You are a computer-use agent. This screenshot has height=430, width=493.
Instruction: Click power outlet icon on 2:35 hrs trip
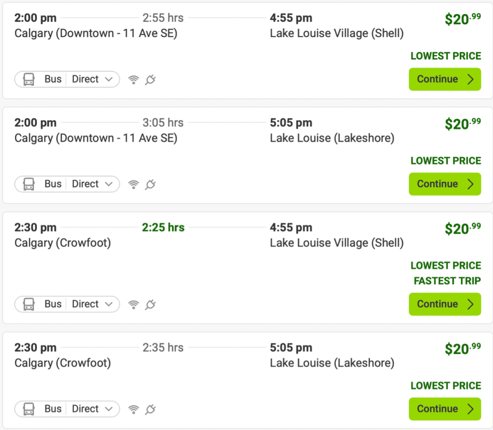coord(150,409)
